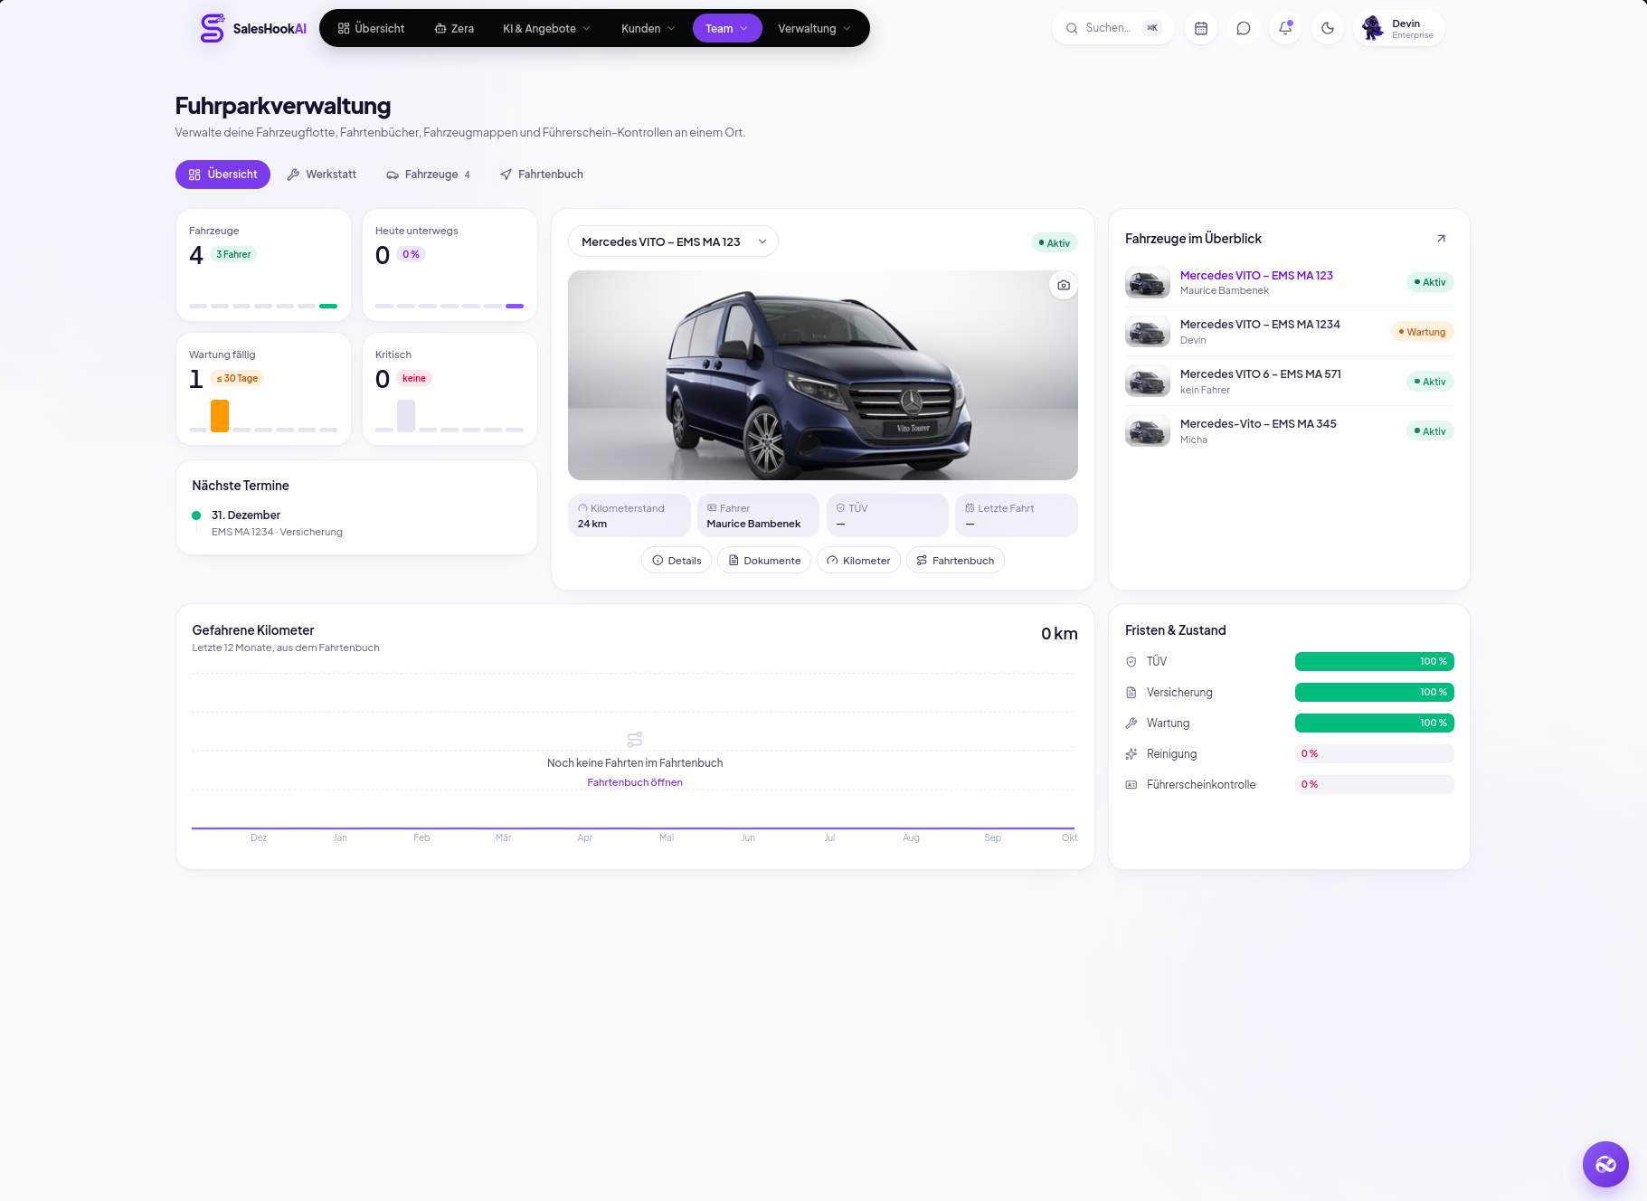Expand the Team menu

(x=727, y=28)
